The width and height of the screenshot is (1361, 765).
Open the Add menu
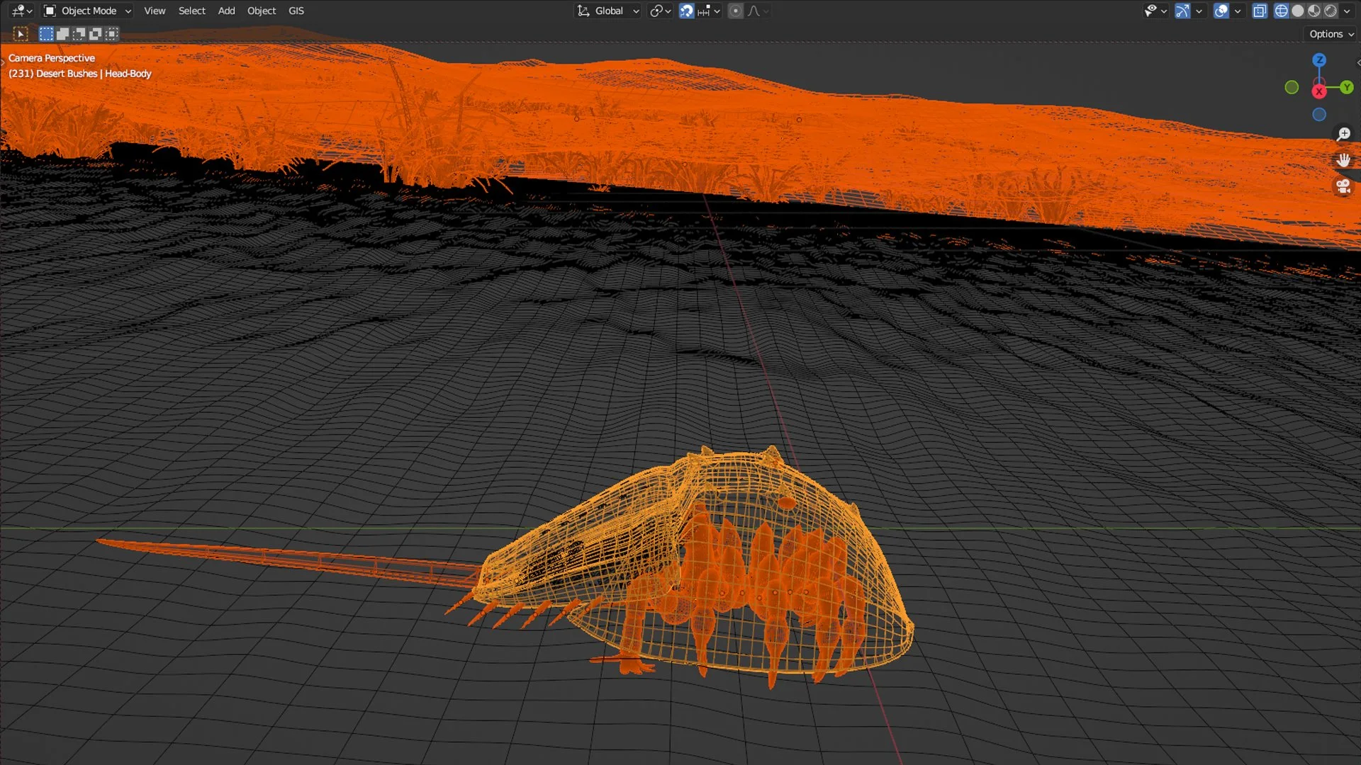[226, 11]
